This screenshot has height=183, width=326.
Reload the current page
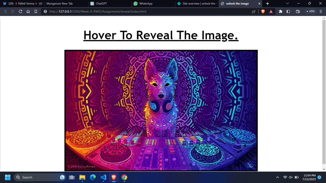[21, 12]
